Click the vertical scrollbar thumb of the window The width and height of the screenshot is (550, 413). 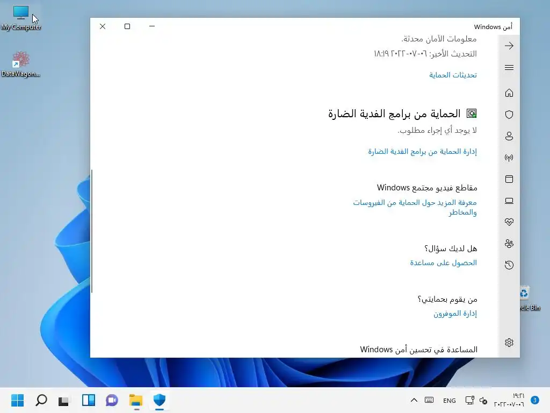(x=92, y=231)
